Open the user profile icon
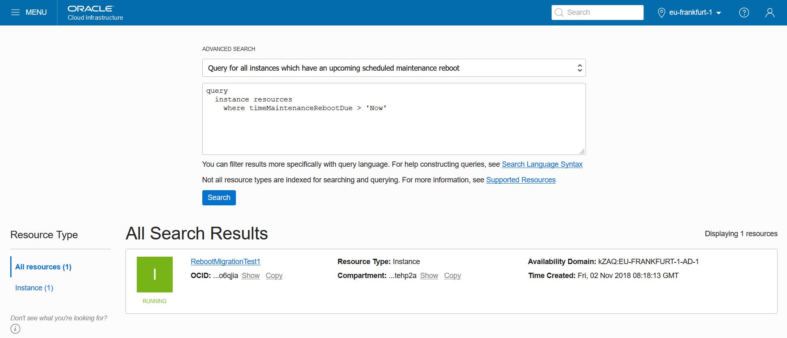This screenshot has height=338, width=787. 770,13
